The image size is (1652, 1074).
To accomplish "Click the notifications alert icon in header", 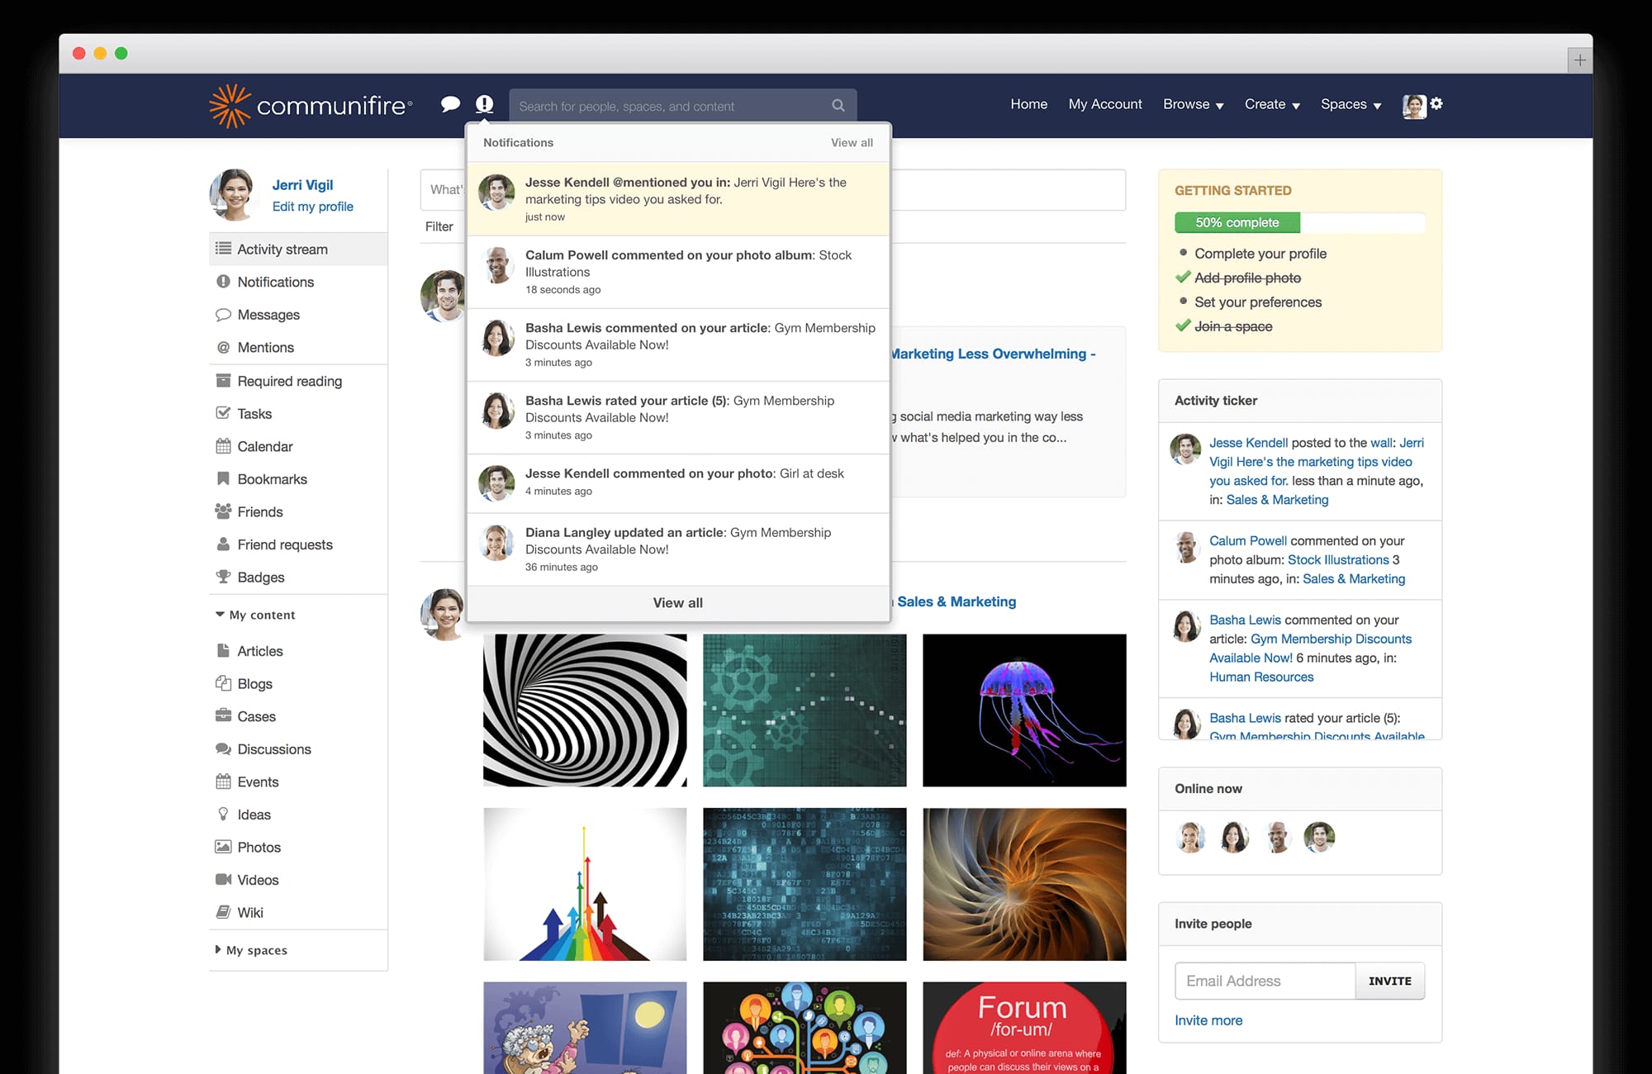I will (484, 104).
